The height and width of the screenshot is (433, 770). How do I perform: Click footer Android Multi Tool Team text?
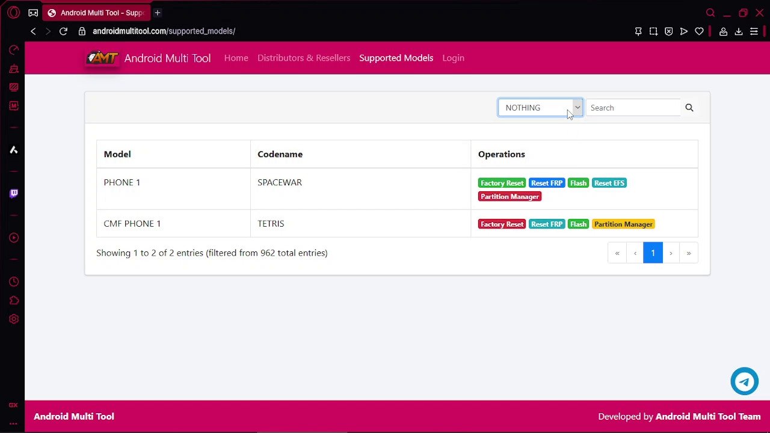coord(708,416)
